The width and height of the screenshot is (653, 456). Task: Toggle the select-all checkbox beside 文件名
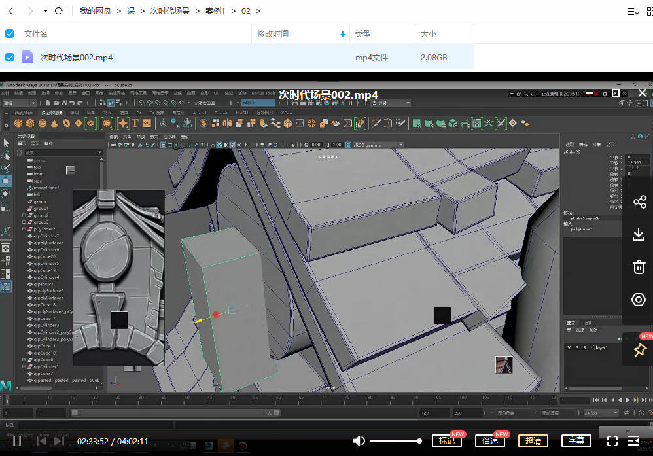[10, 33]
